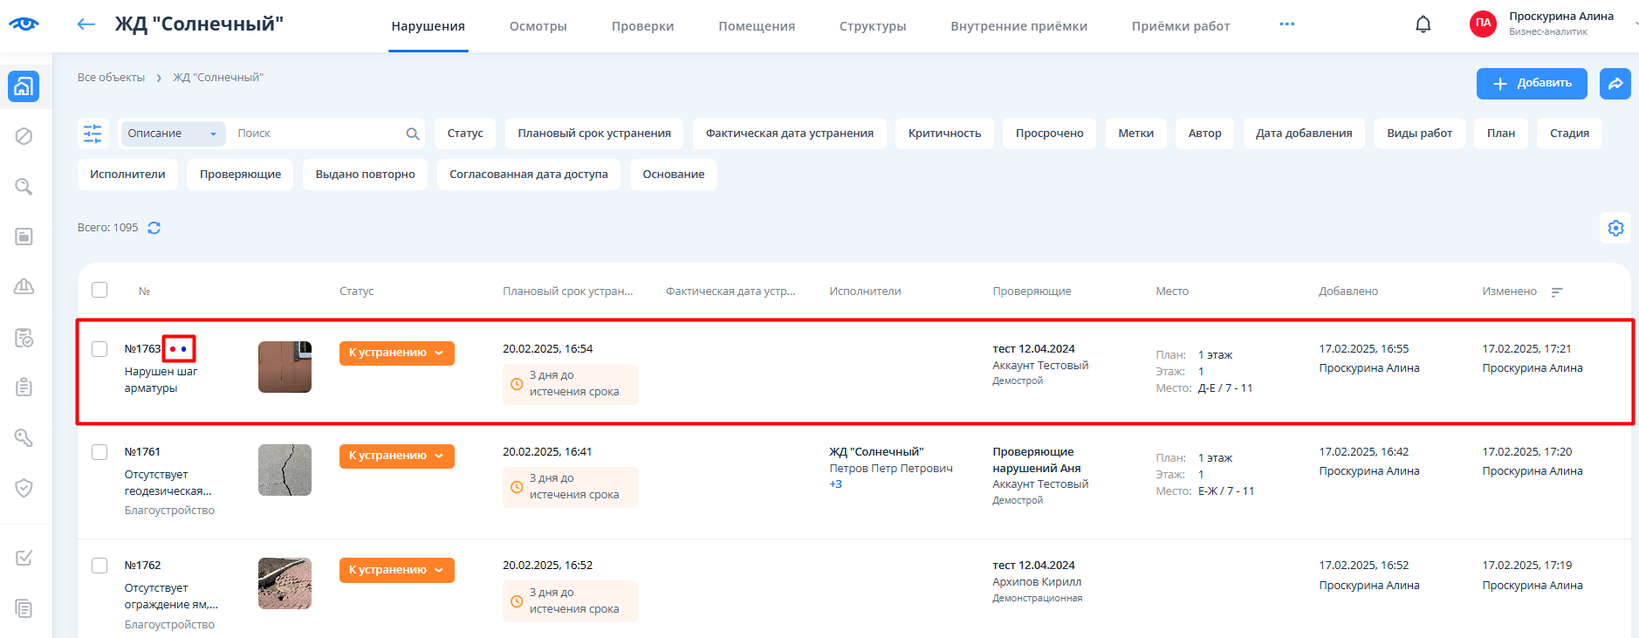Switch to the Осмотры tab
The width and height of the screenshot is (1639, 638).
(x=538, y=26)
